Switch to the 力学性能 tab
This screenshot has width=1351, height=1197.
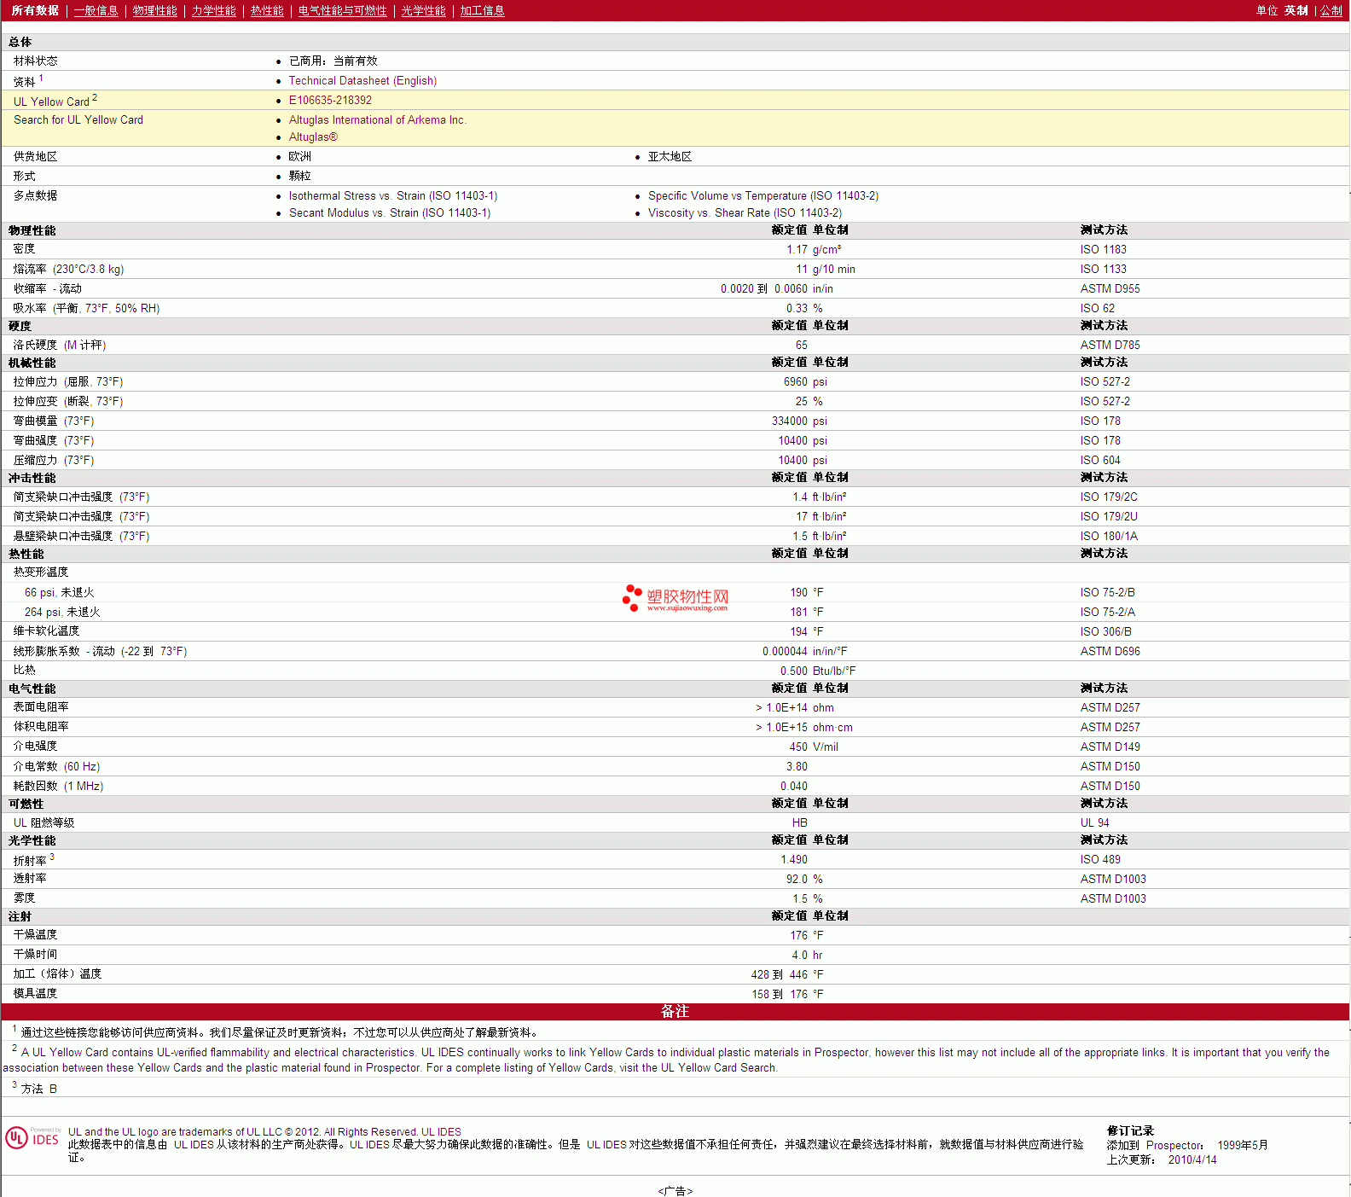point(213,10)
